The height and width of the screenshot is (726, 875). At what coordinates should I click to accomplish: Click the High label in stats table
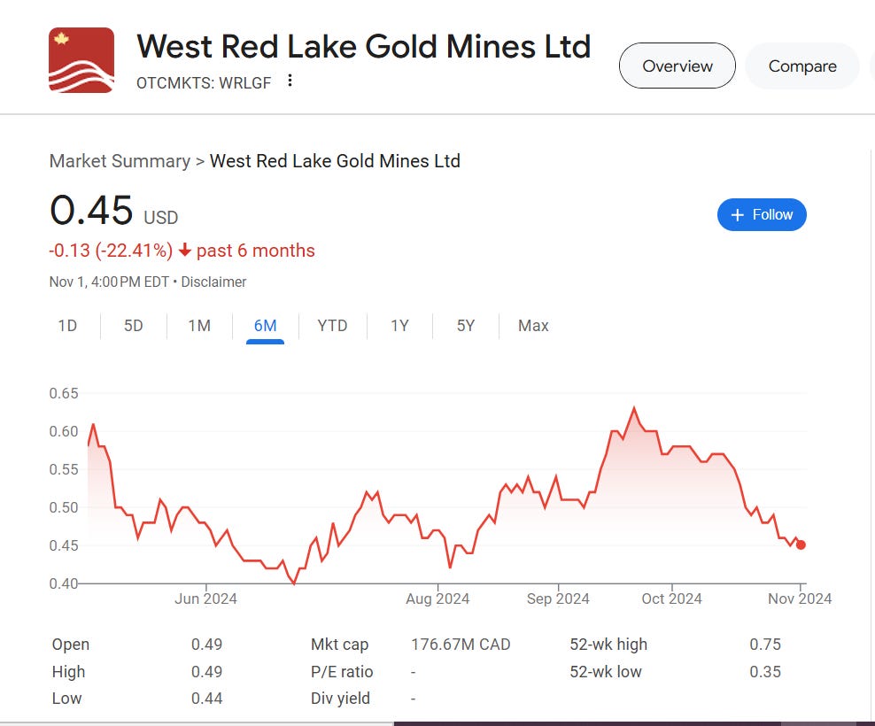coord(69,672)
